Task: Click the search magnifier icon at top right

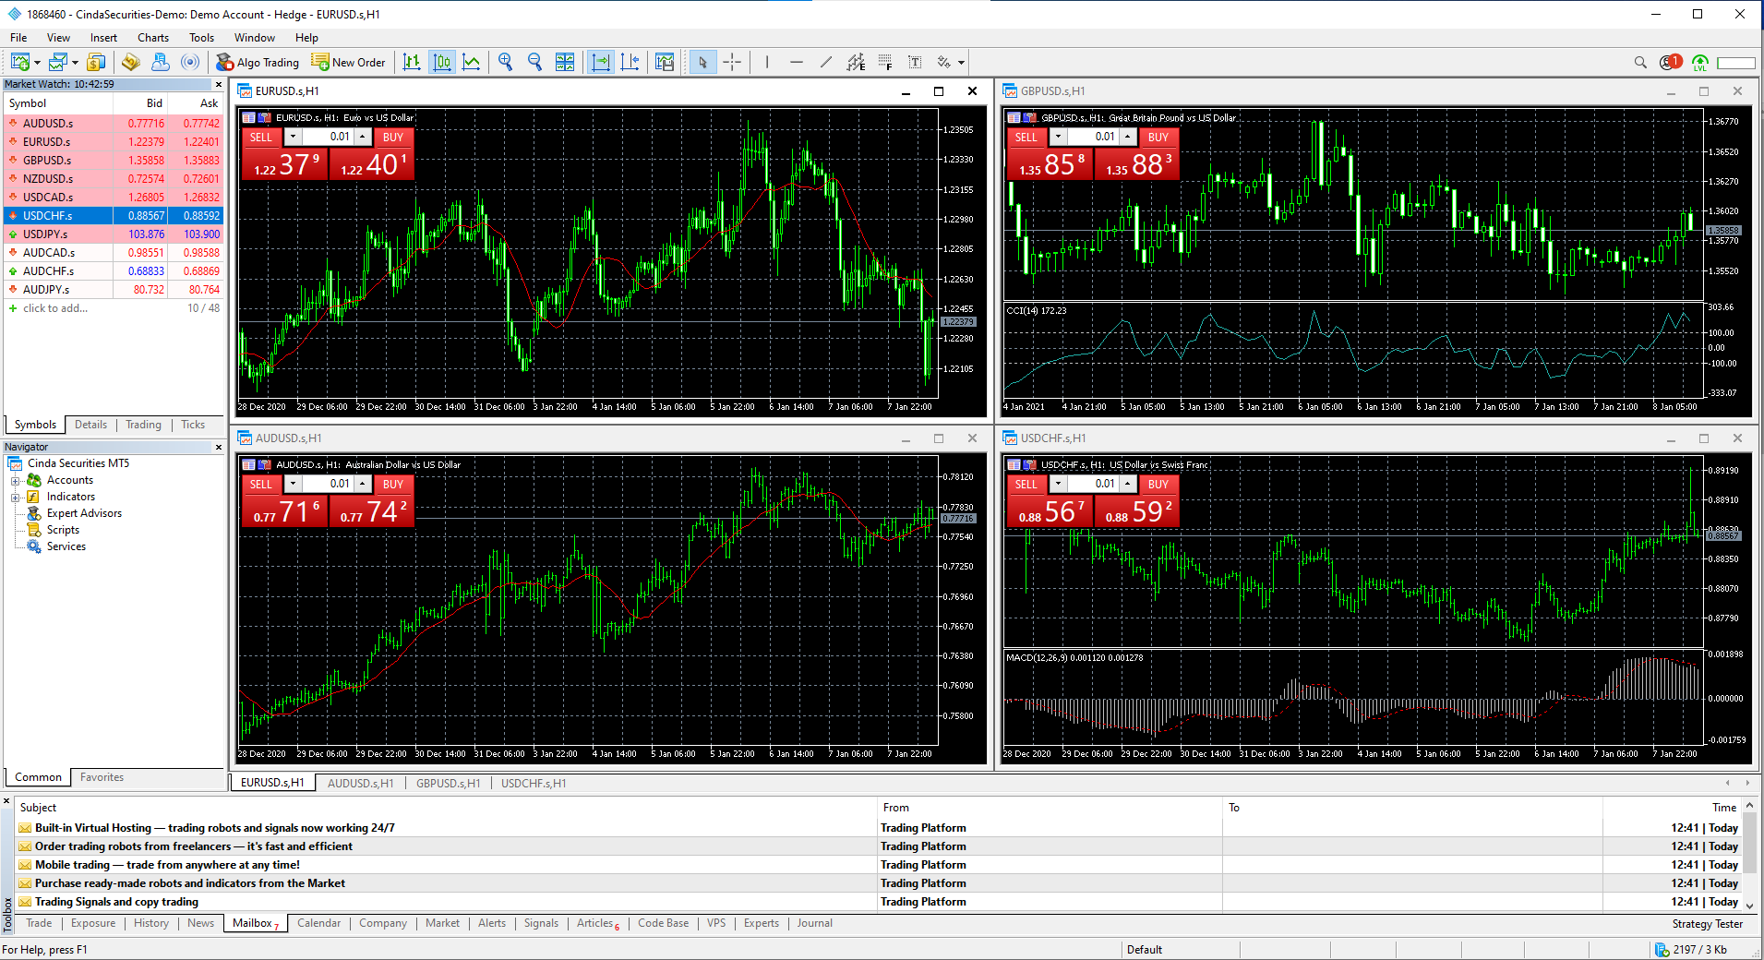Action: point(1640,63)
